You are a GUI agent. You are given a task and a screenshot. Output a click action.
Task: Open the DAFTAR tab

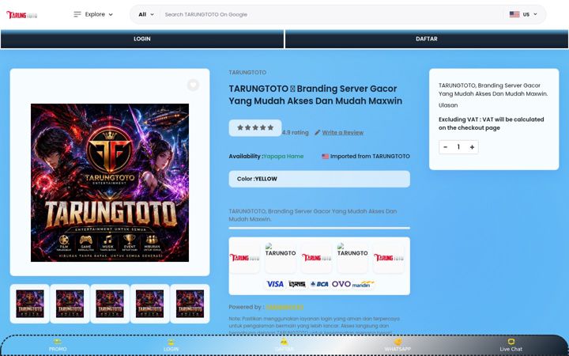tap(427, 39)
